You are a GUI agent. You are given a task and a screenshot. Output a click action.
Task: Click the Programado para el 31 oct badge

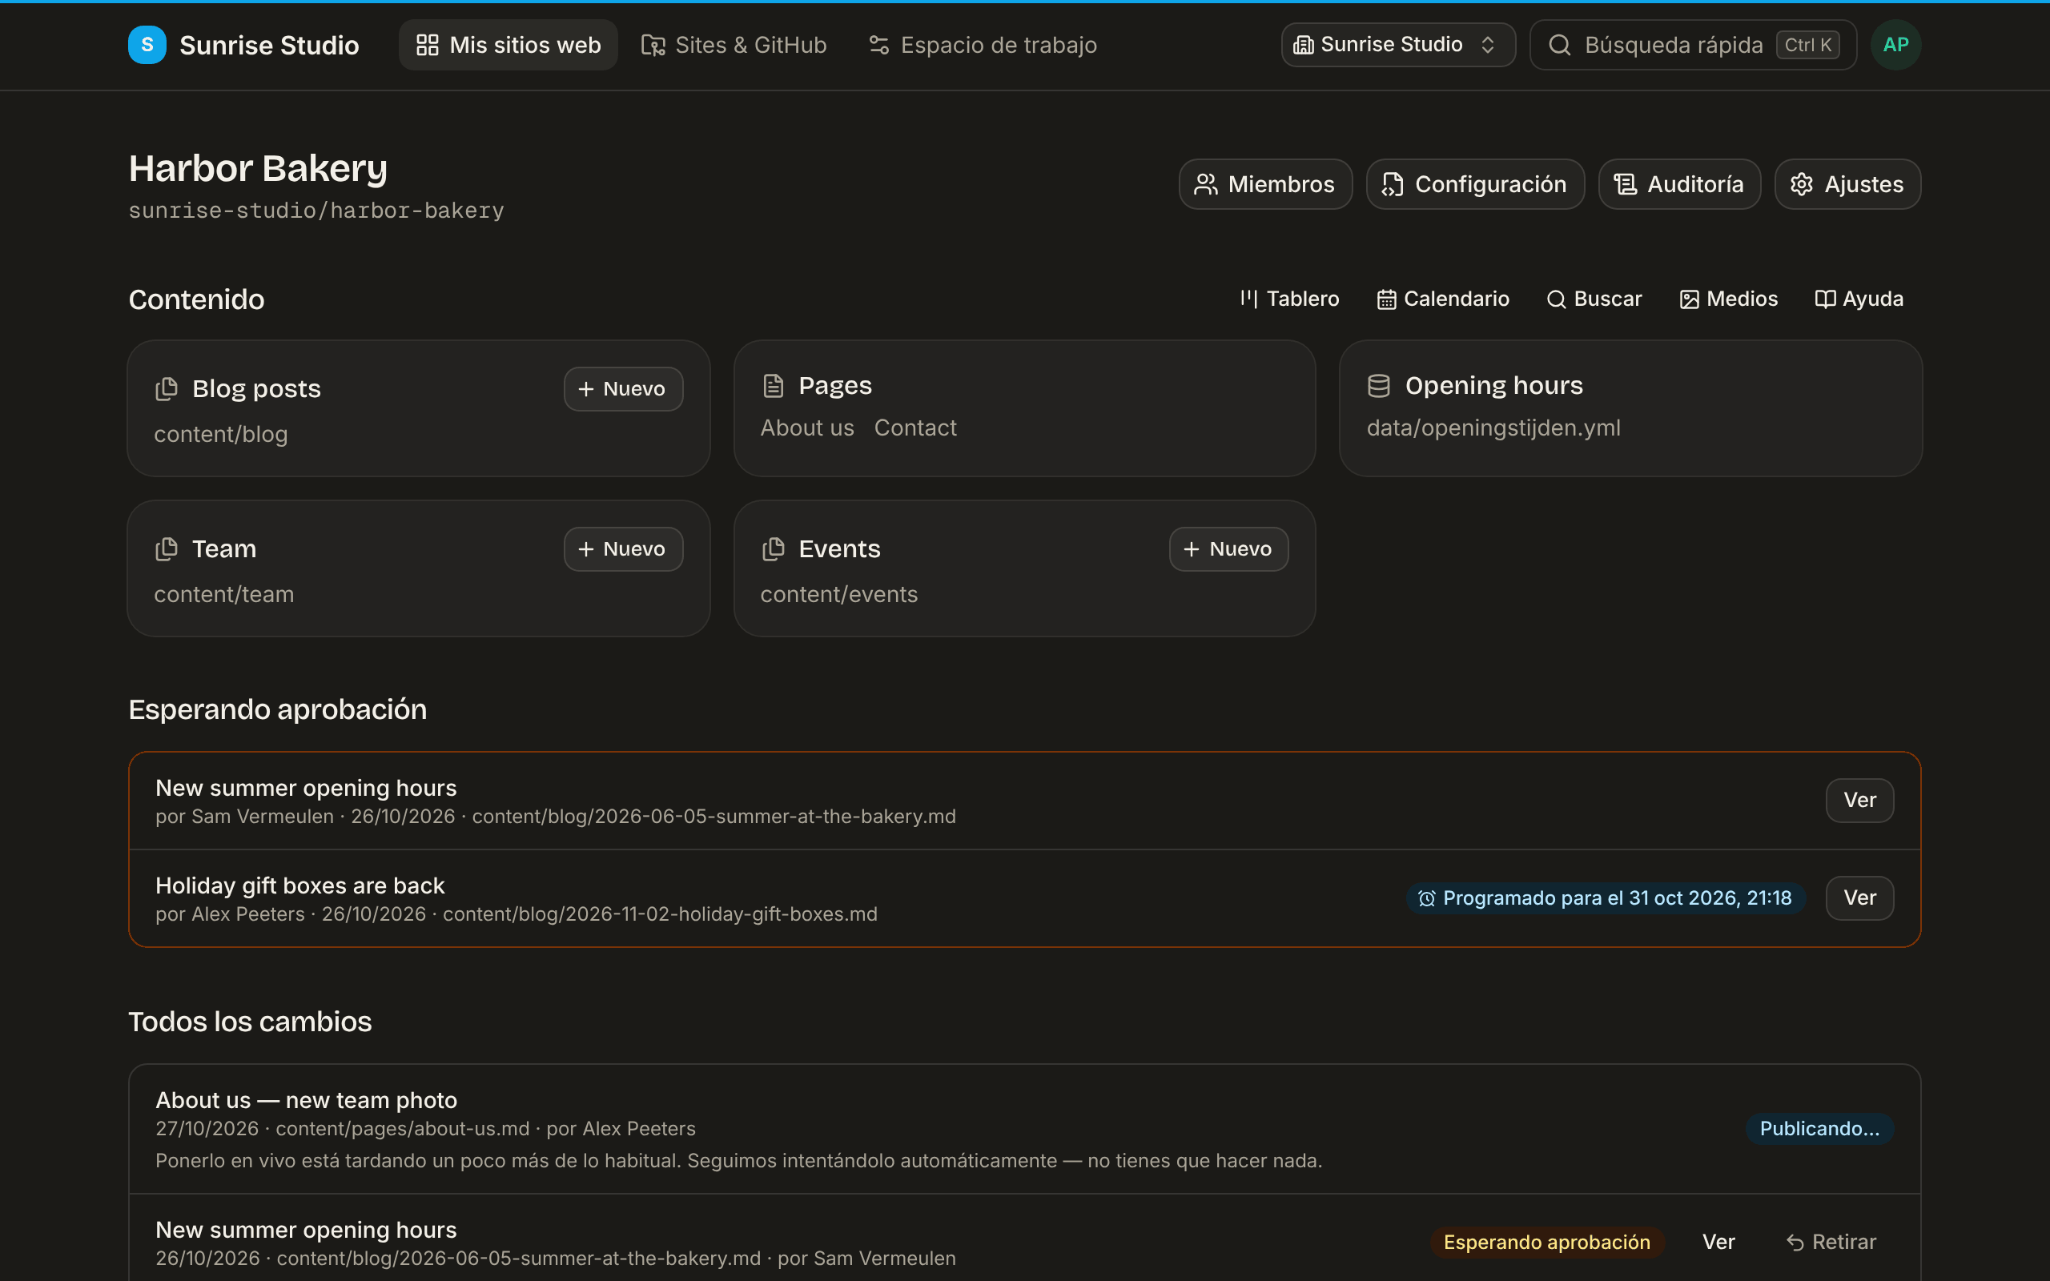point(1606,898)
